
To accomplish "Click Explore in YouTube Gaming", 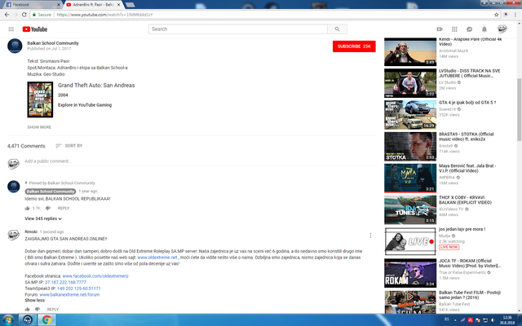I will [x=85, y=105].
